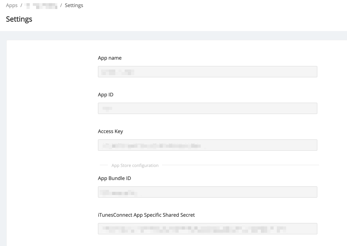
Task: Go to Apps in the breadcrumb
Action: coord(12,5)
